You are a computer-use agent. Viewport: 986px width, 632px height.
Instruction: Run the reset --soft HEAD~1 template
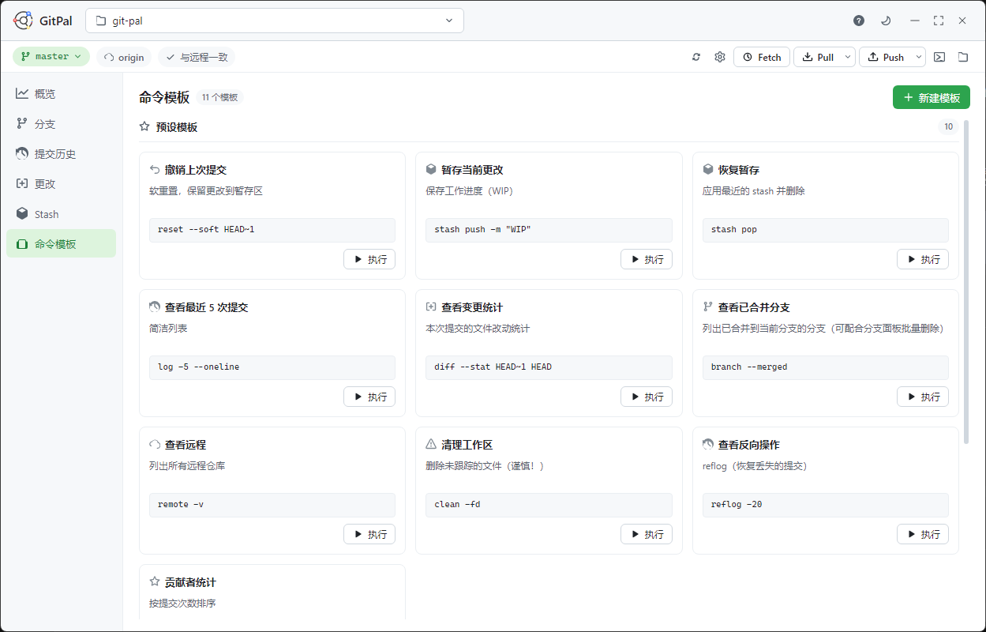[x=369, y=259]
